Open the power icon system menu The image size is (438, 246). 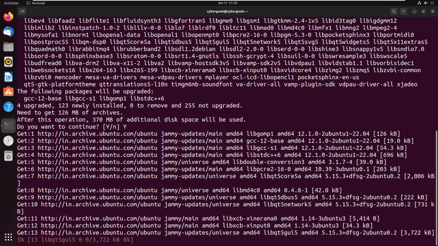[432, 3]
